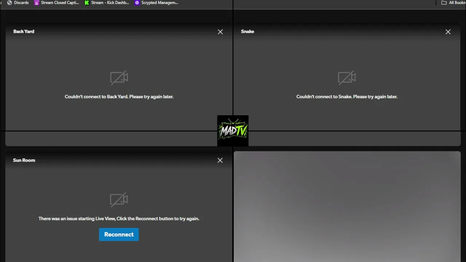466x262 pixels.
Task: Click the grey live camera feed
Action: 347,207
